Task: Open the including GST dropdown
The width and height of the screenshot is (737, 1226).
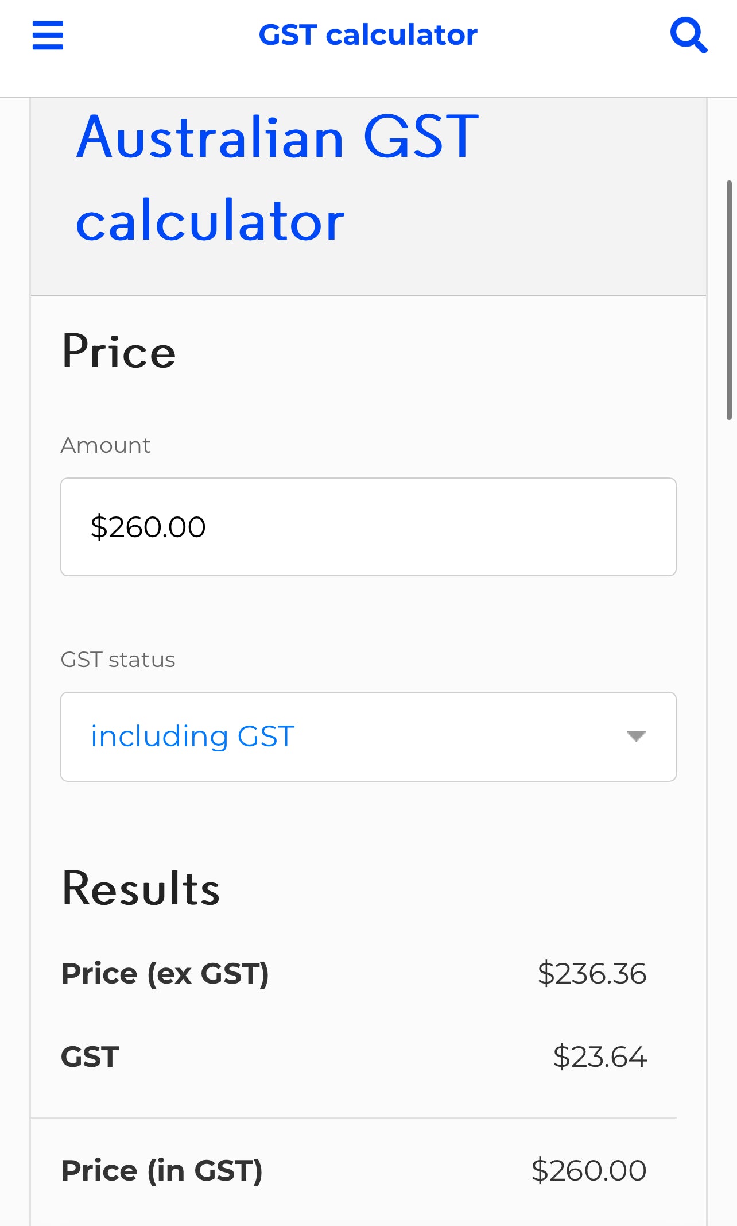Action: pyautogui.click(x=368, y=737)
